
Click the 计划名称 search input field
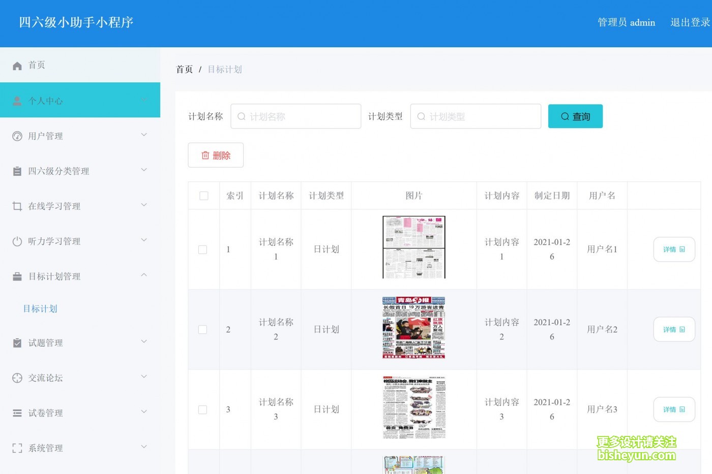[296, 116]
